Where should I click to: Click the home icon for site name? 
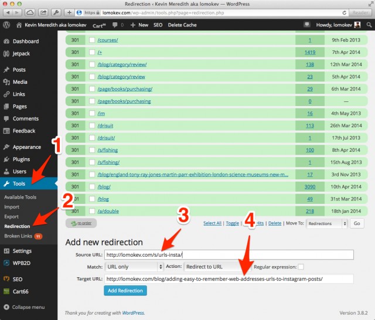[19, 25]
